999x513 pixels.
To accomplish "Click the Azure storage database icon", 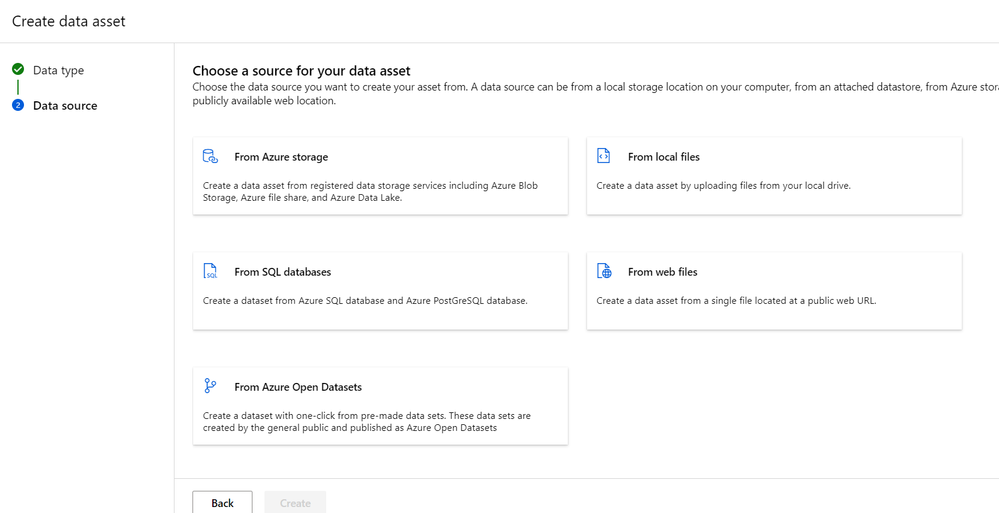I will tap(210, 156).
